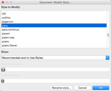The height and width of the screenshot is (91, 111).
Task: Select the poem. style entry
Action: point(54,42)
